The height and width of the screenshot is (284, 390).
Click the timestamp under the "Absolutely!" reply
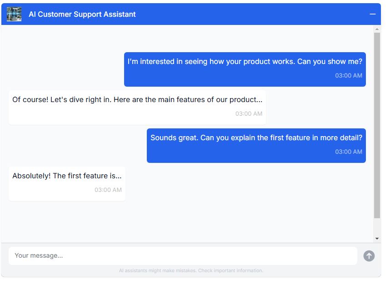tap(108, 190)
